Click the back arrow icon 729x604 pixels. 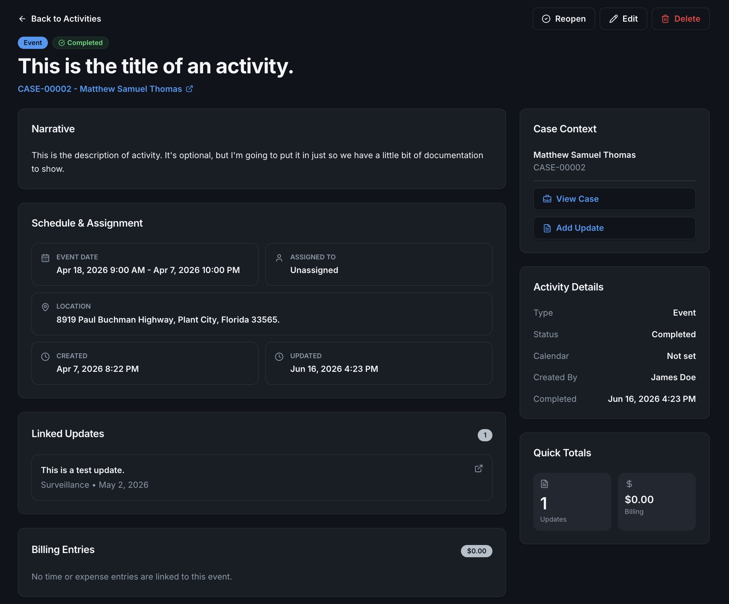[x=22, y=19]
